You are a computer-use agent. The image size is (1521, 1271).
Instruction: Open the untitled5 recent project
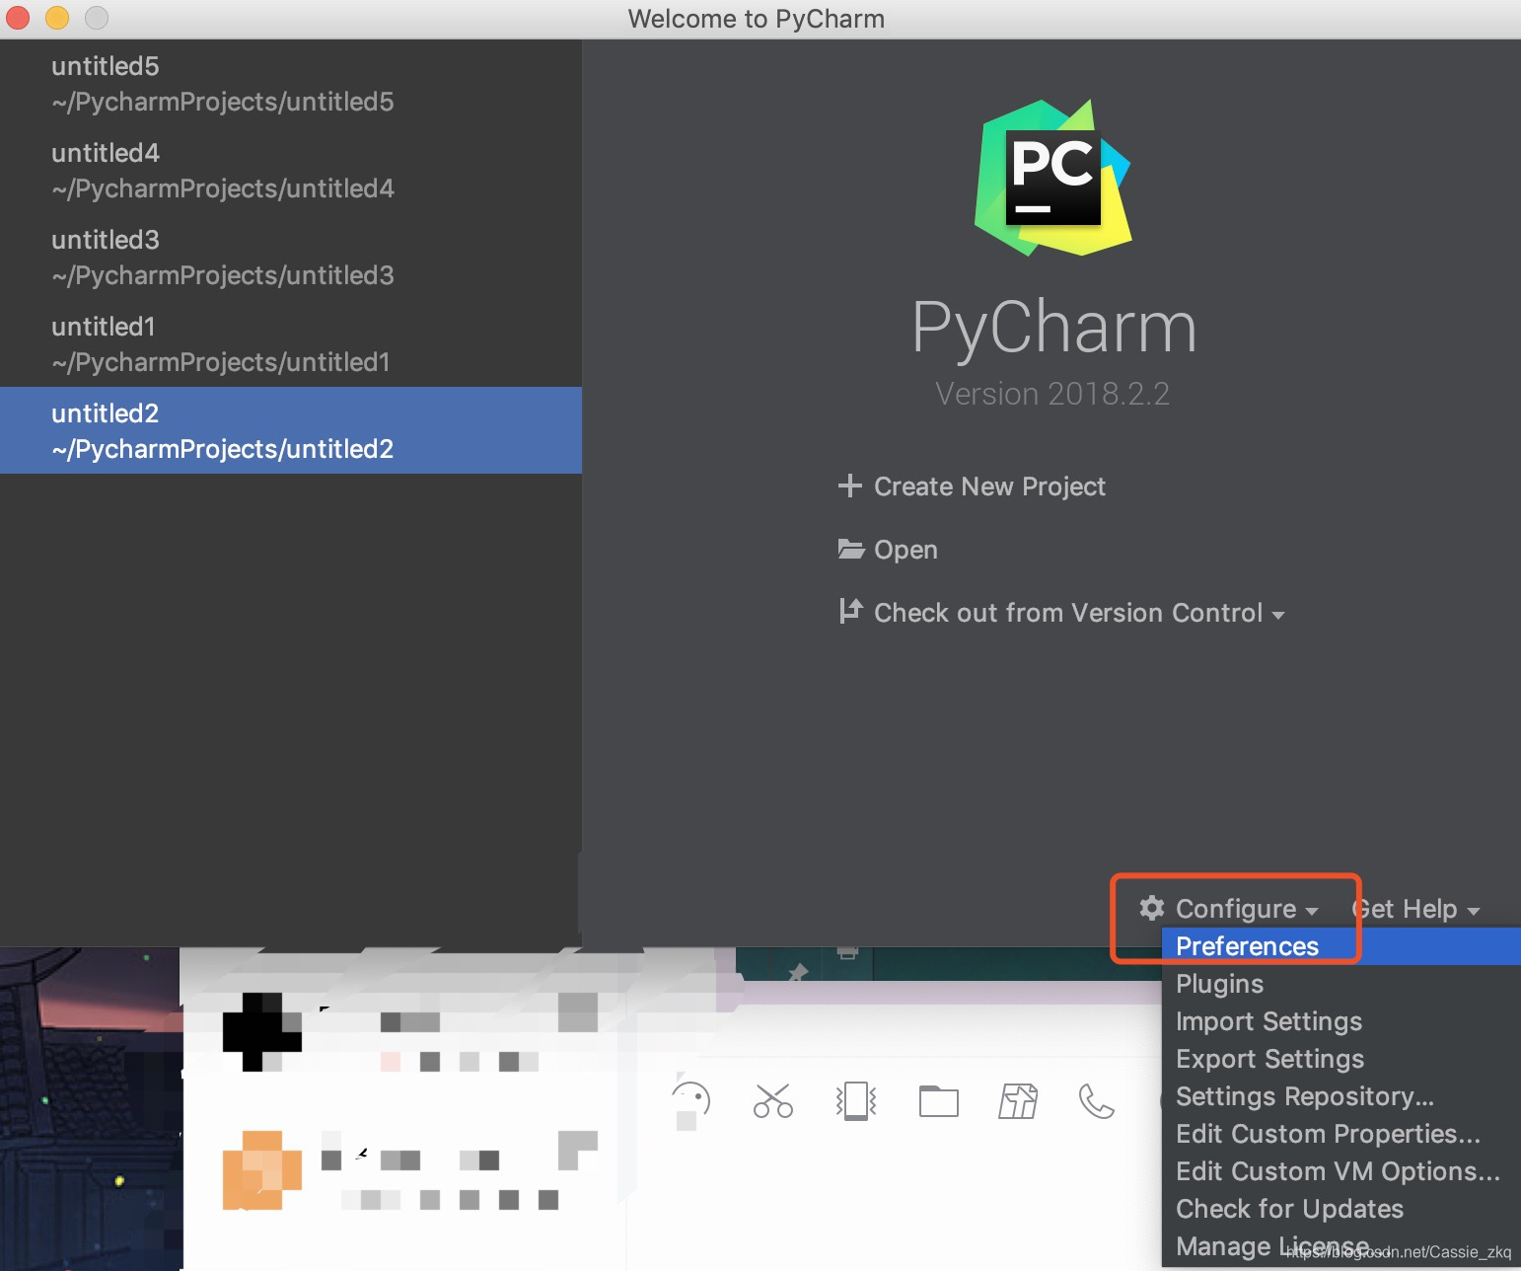(222, 83)
